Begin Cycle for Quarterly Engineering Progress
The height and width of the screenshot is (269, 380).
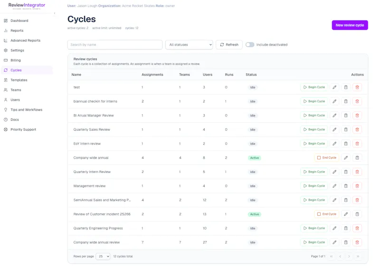pyautogui.click(x=314, y=228)
